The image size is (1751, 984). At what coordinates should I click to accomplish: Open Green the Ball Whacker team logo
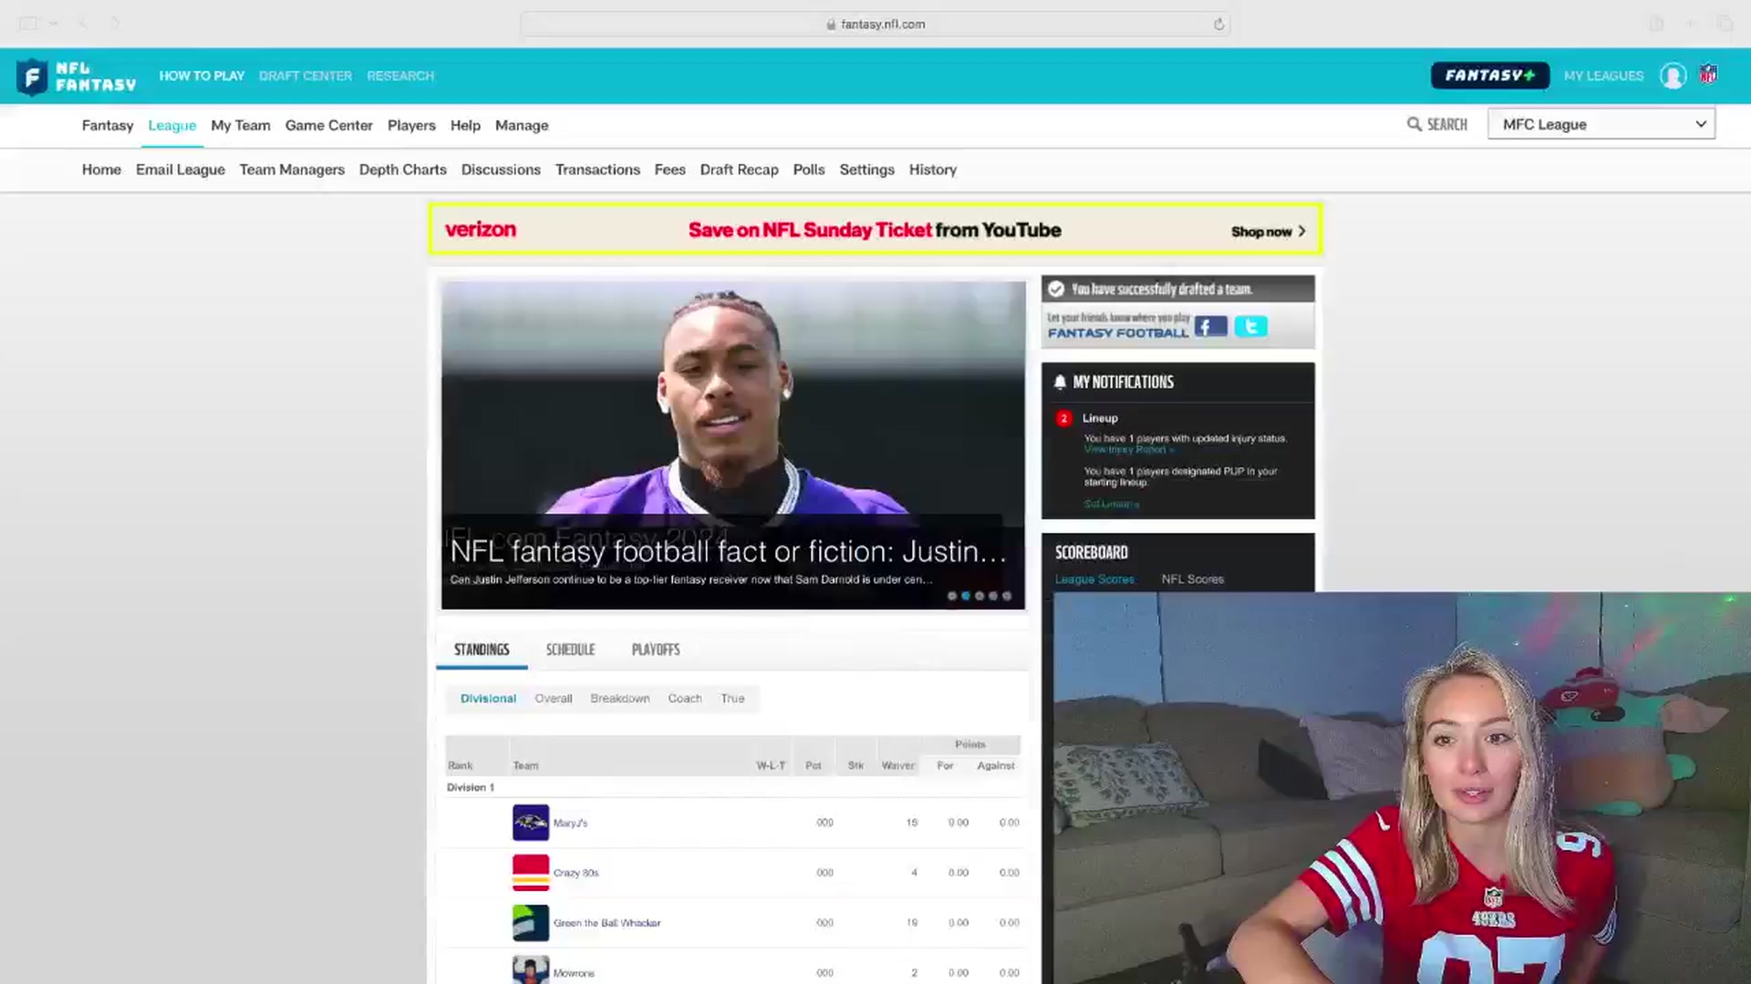531,923
